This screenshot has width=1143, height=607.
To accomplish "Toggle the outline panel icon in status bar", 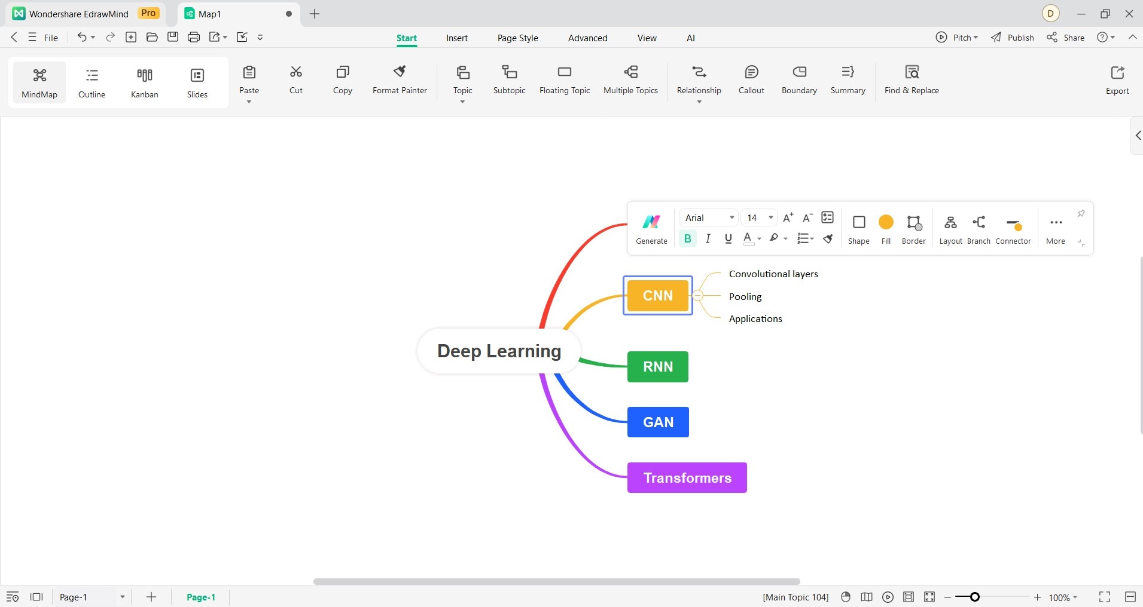I will [13, 597].
